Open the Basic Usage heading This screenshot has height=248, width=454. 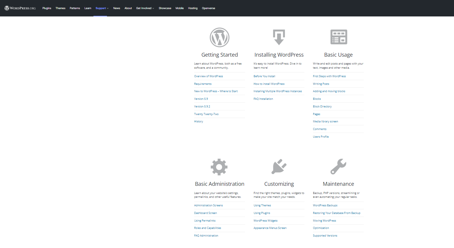[338, 55]
